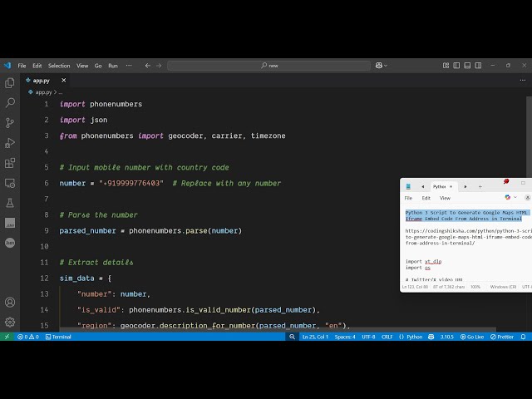Open the grey JSON extension icon in activity bar
The image size is (532, 399).
10,223
